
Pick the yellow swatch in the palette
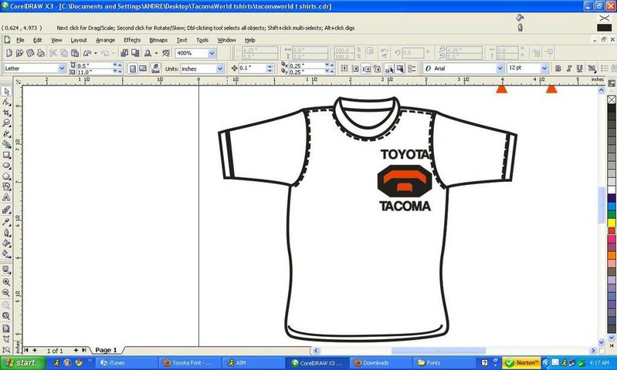click(x=612, y=223)
